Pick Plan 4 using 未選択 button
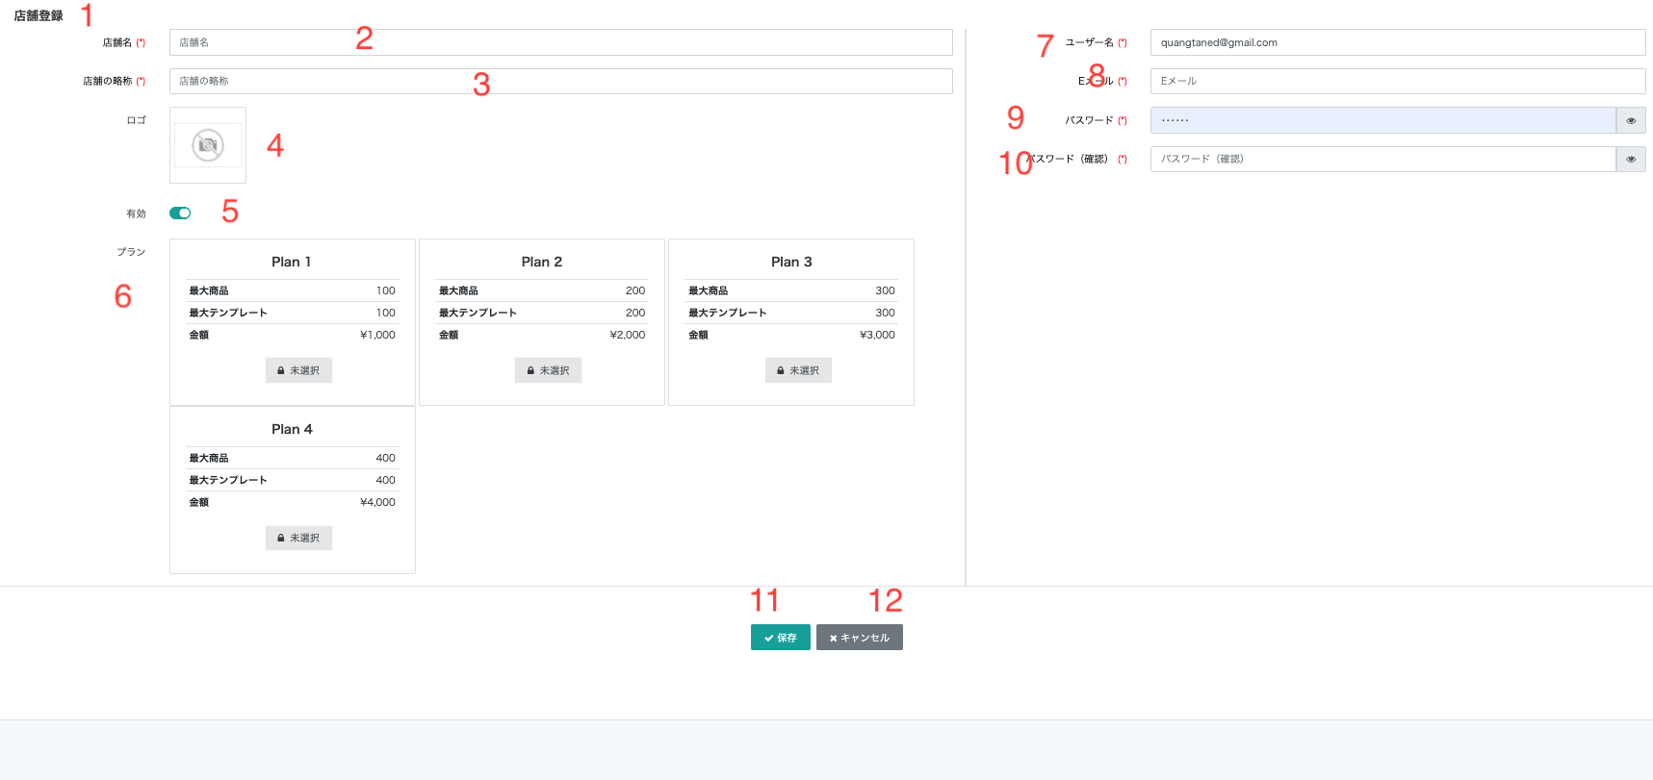The width and height of the screenshot is (1653, 780). point(298,538)
